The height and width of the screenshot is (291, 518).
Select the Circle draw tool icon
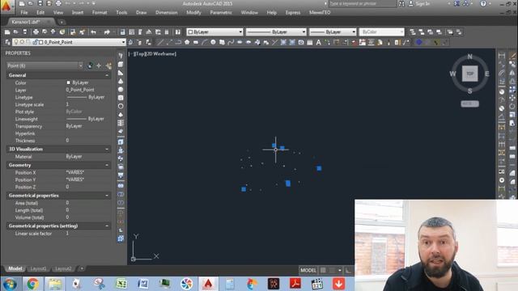click(213, 42)
